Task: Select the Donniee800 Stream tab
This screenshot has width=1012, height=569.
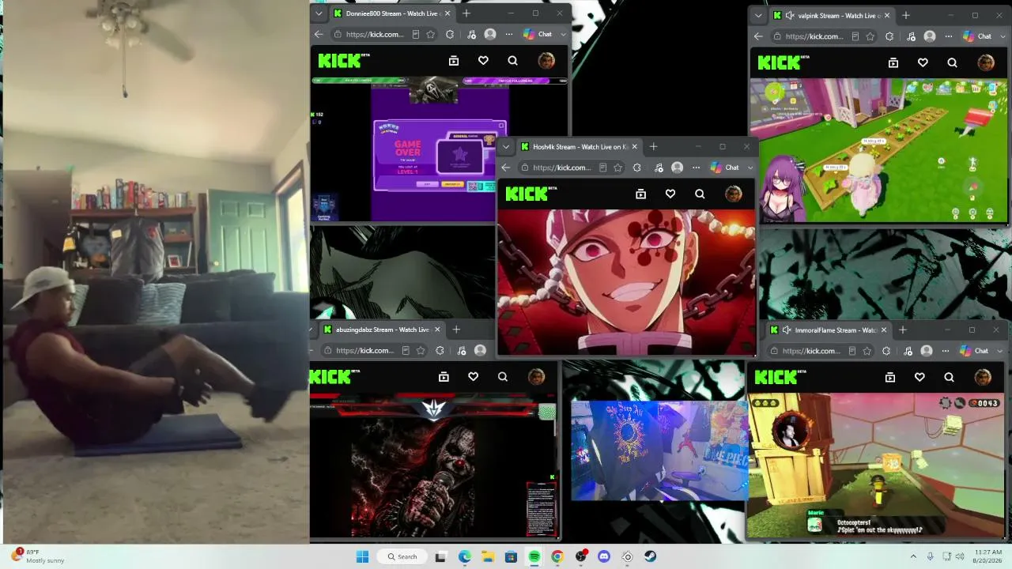Action: [391, 13]
